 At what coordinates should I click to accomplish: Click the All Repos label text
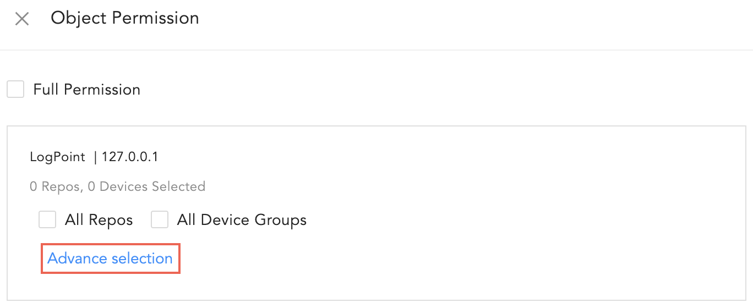[99, 221]
